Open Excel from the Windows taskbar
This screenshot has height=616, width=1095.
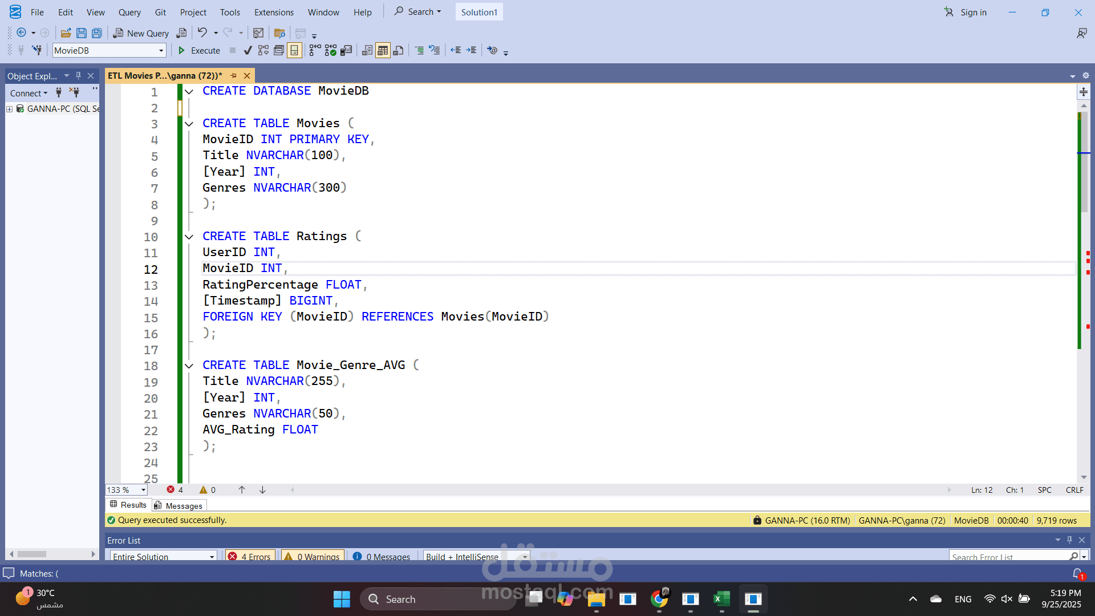pyautogui.click(x=721, y=599)
